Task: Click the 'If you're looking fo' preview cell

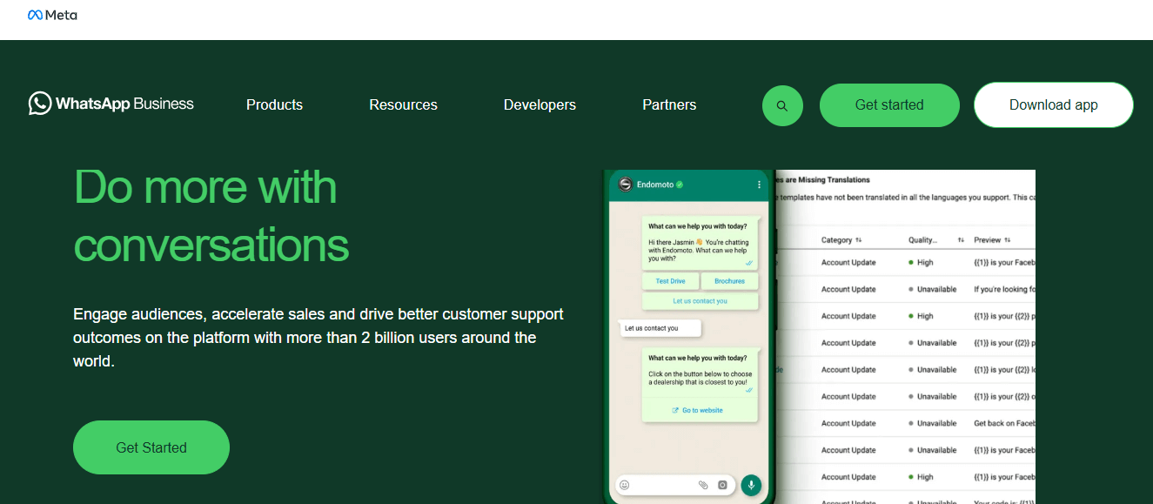Action: (1004, 289)
